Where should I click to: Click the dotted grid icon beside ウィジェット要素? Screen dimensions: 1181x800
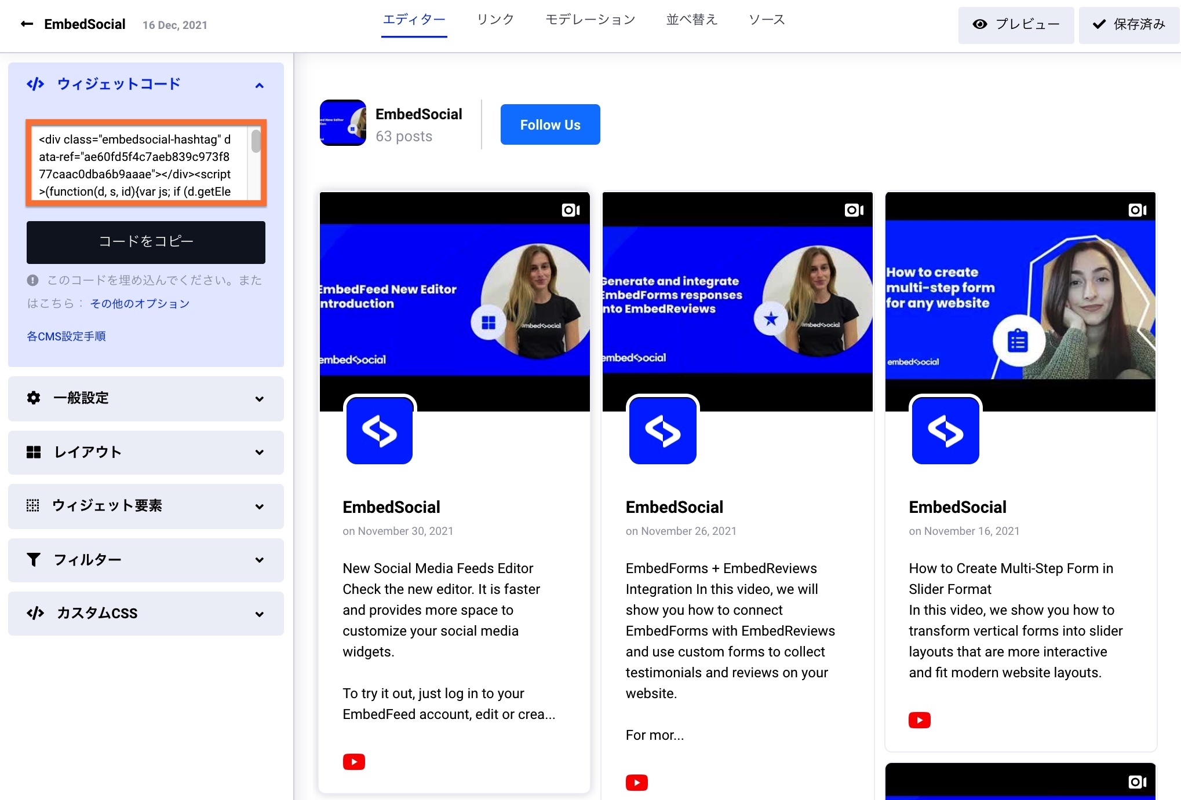point(33,506)
